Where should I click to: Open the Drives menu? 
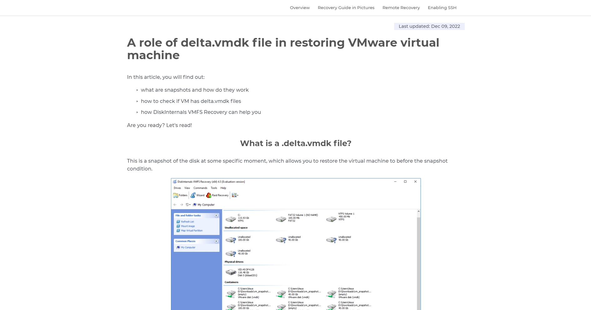point(178,188)
